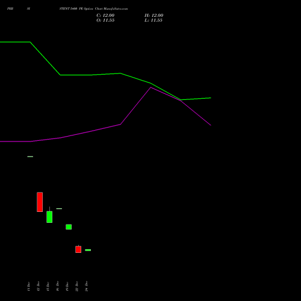The width and height of the screenshot is (301, 301).
Task: Click the high value H: 12.00
Action: [x=154, y=16]
